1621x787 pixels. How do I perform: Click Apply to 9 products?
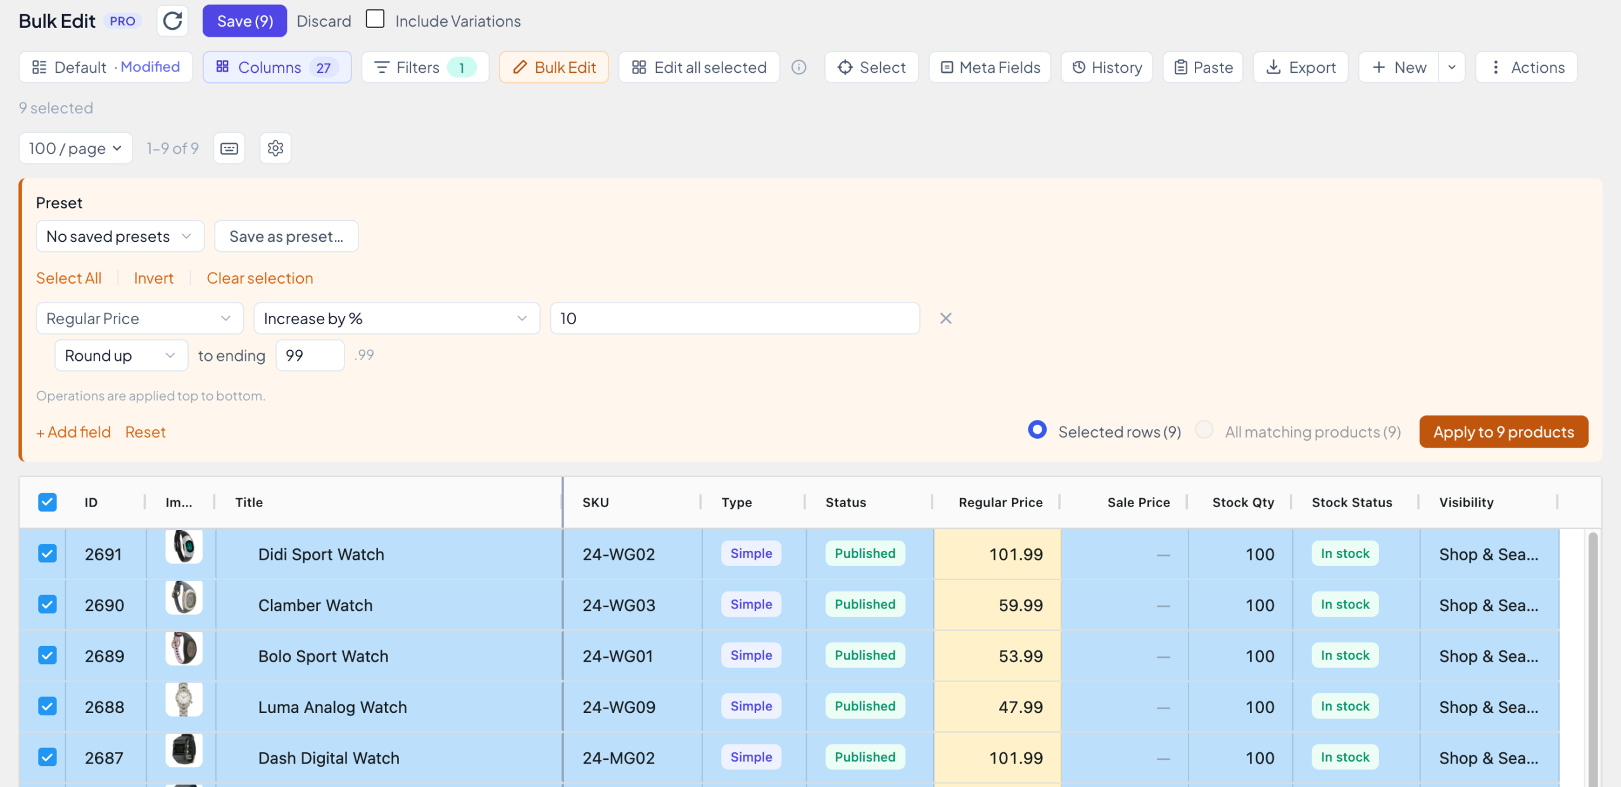click(1503, 432)
